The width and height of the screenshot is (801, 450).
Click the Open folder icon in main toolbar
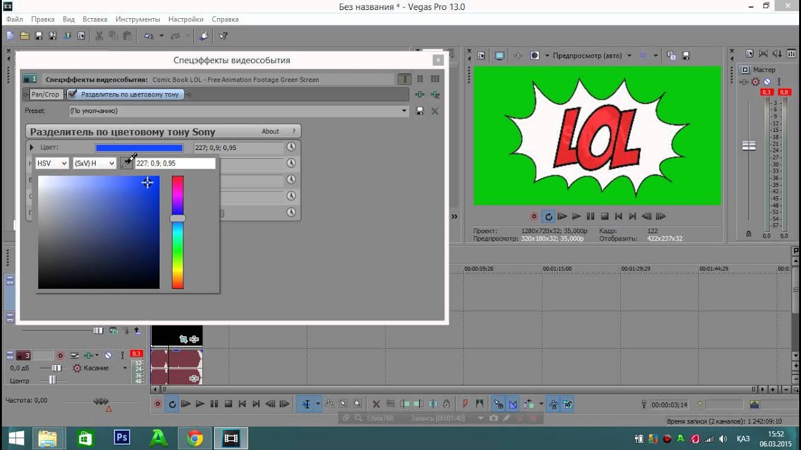click(x=25, y=36)
